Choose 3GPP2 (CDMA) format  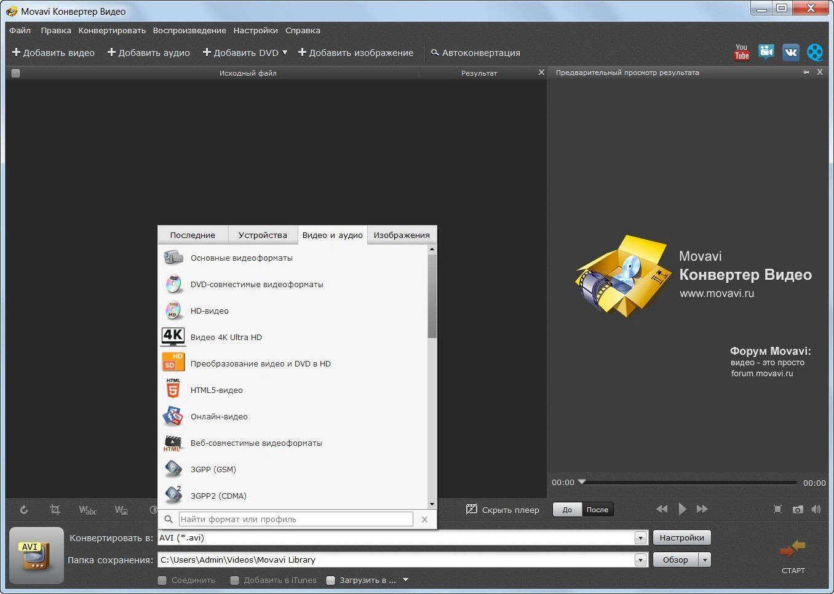pyautogui.click(x=293, y=496)
